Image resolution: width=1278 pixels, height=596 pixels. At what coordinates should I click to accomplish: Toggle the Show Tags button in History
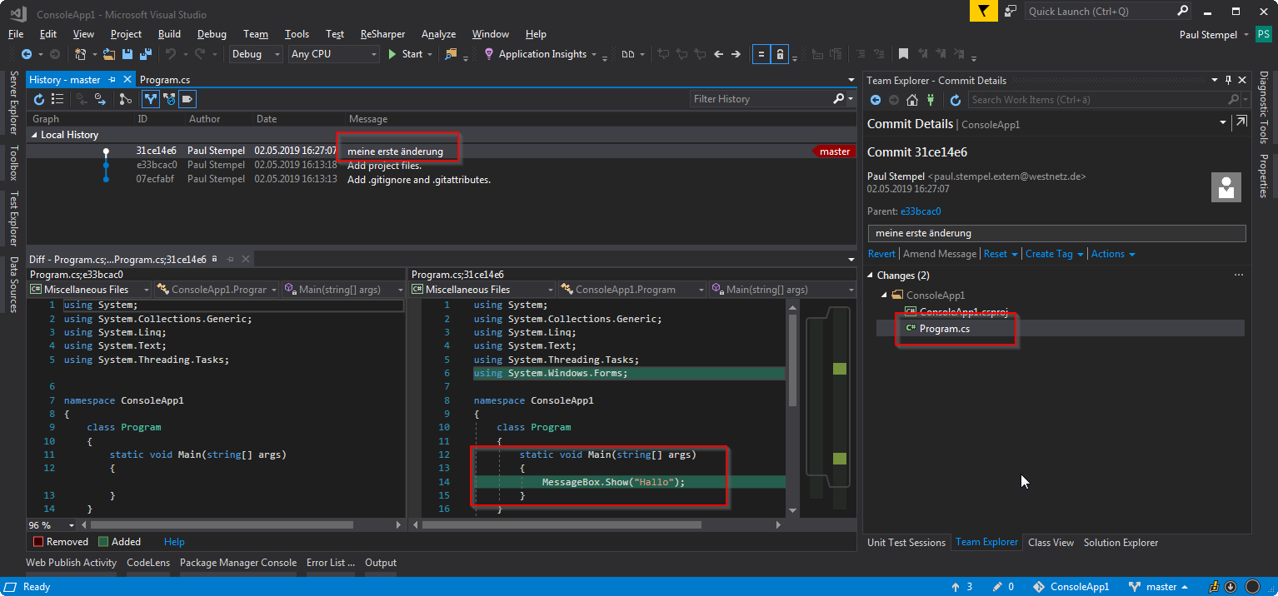(187, 99)
